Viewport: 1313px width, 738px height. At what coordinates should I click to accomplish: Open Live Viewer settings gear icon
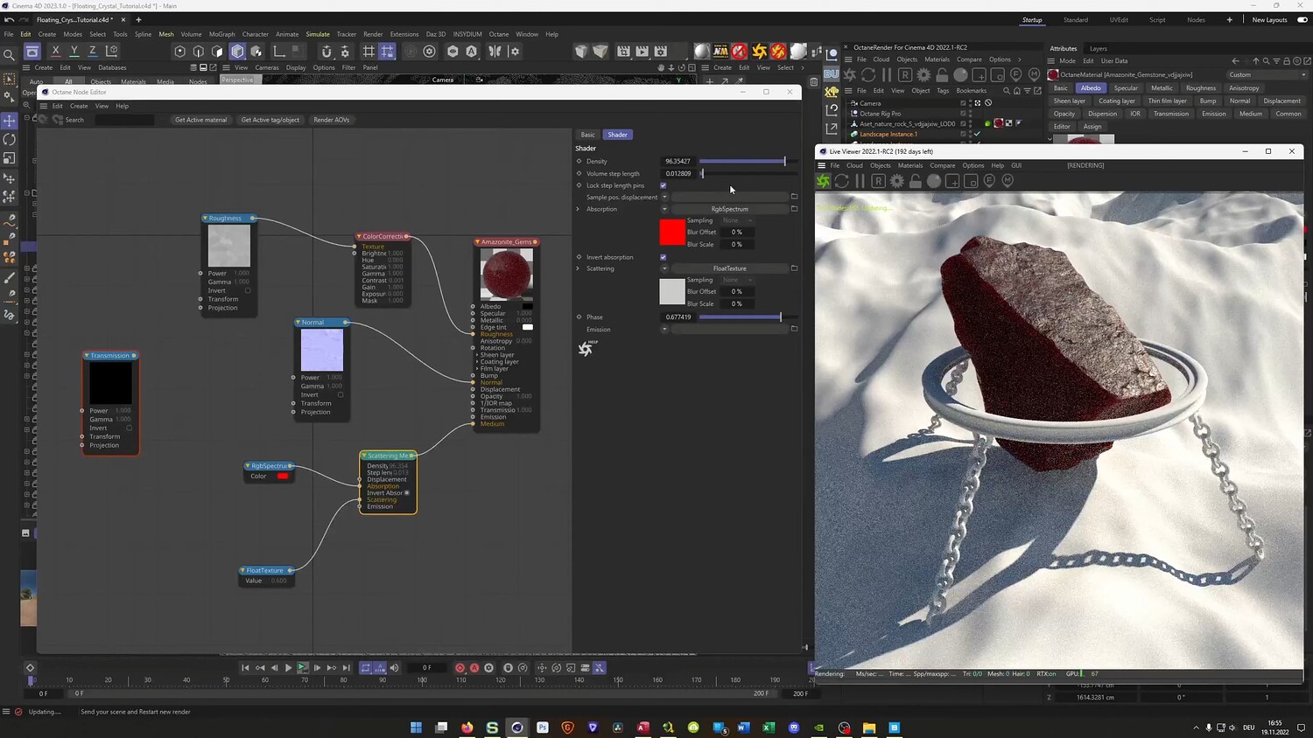(897, 181)
